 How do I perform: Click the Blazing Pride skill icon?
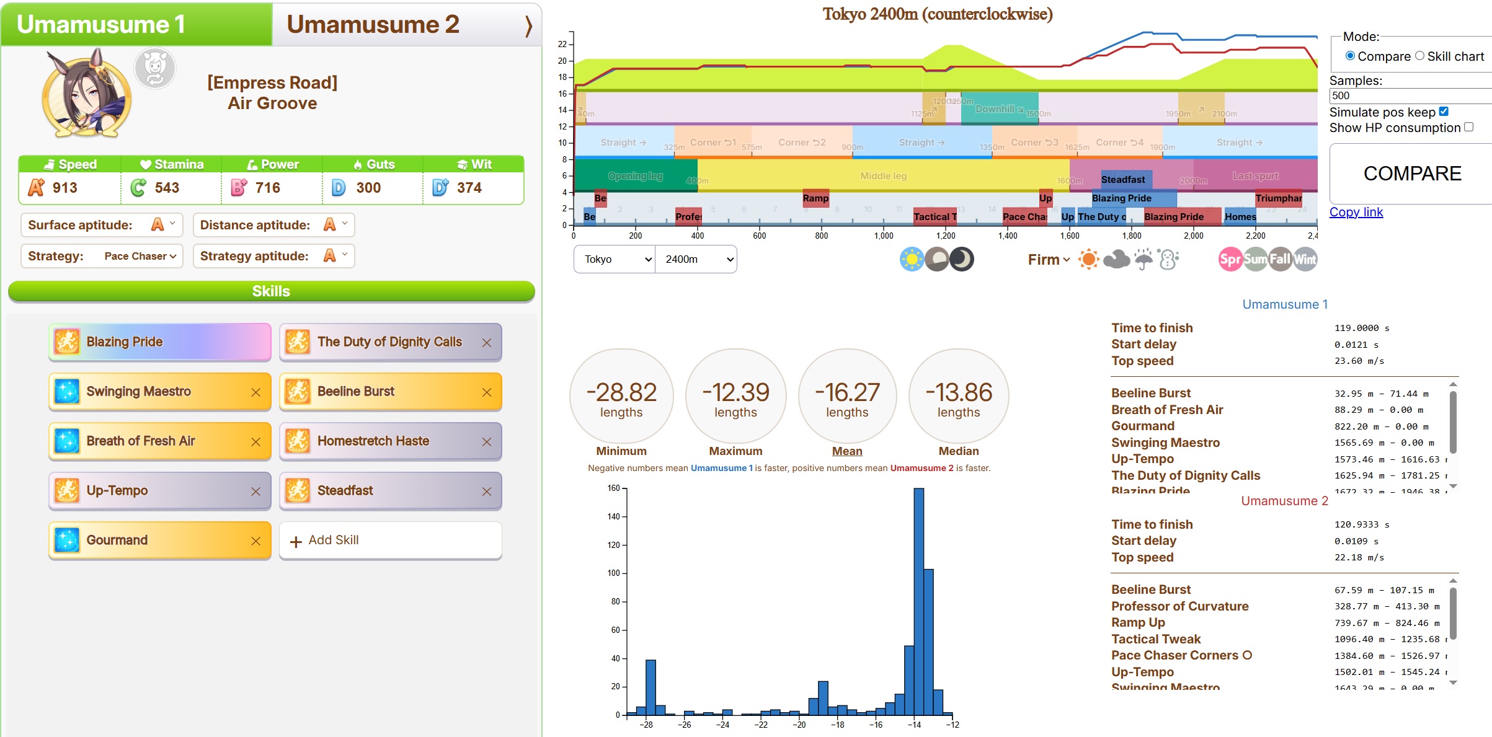pyautogui.click(x=67, y=342)
